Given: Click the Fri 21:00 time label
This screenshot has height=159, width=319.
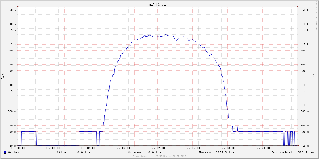Looking at the screenshot, I should (x=263, y=148).
